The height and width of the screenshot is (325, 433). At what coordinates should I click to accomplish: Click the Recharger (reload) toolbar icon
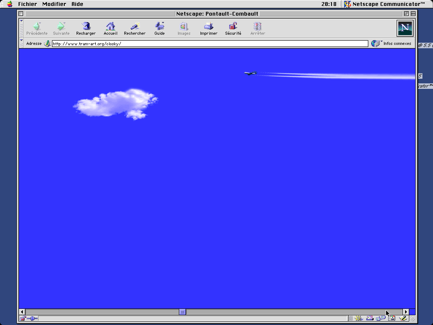86,28
